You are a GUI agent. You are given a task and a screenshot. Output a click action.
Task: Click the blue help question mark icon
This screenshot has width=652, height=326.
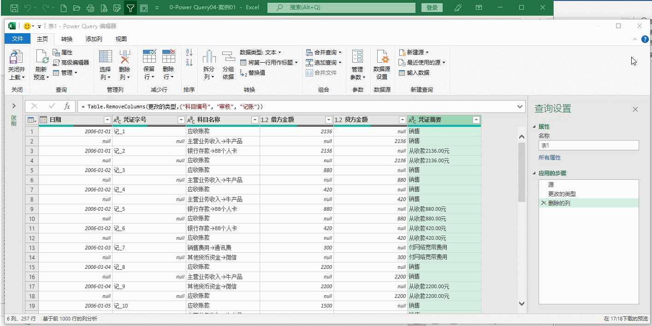coord(645,39)
